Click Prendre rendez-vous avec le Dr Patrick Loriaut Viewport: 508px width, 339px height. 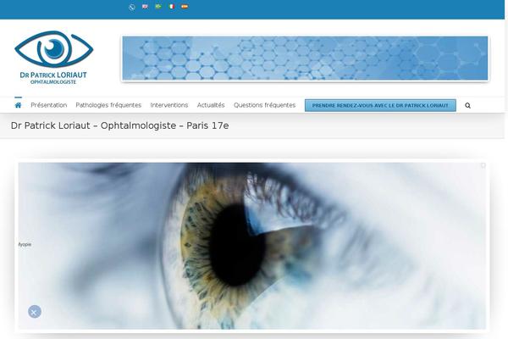tap(380, 105)
